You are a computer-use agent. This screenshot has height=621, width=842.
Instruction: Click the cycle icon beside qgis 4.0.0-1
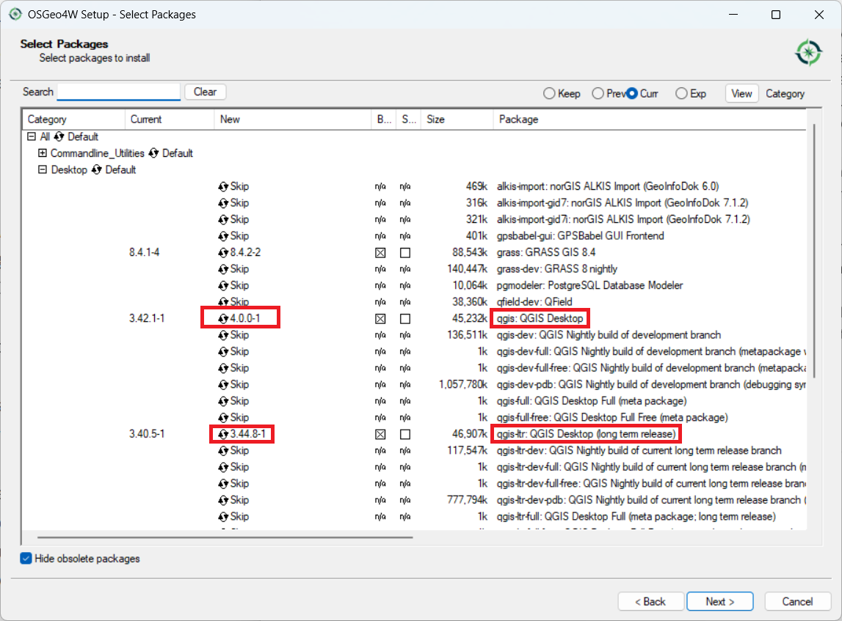(224, 319)
